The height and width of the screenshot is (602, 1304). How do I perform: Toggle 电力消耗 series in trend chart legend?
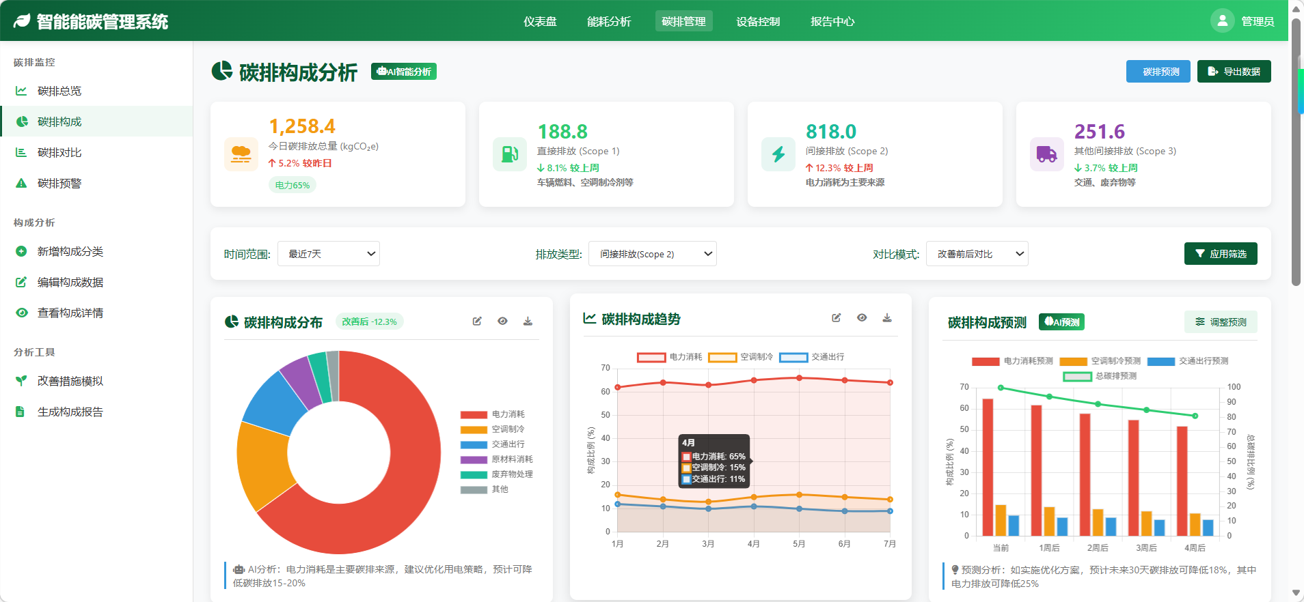point(651,357)
